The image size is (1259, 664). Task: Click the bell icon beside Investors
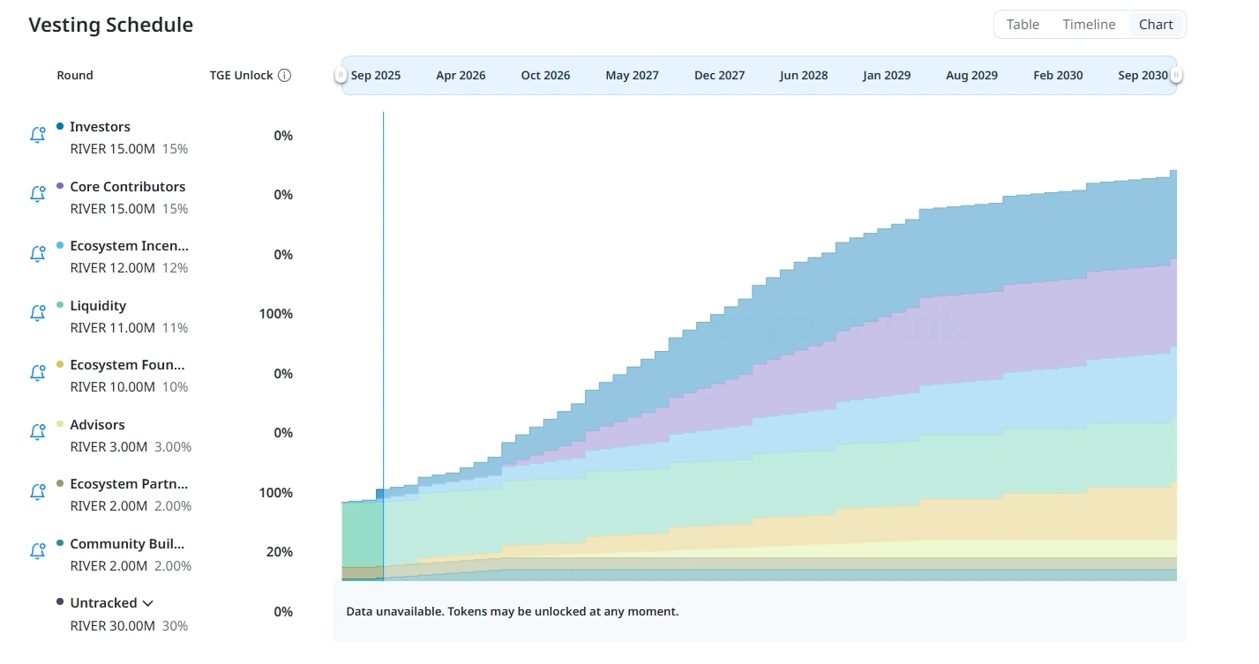[37, 136]
